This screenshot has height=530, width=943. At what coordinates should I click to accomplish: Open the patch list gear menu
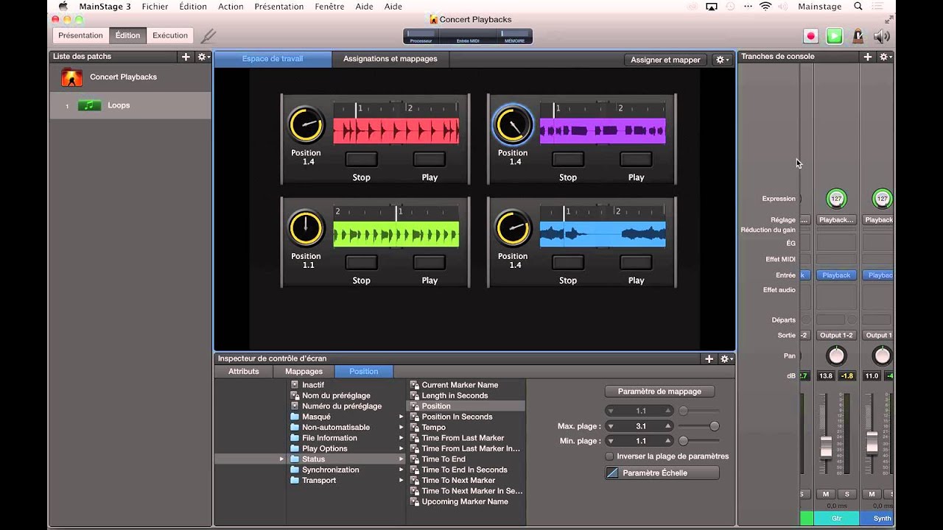[203, 57]
